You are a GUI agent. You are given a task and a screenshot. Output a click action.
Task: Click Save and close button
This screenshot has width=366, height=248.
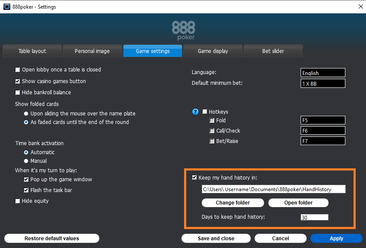pyautogui.click(x=216, y=238)
